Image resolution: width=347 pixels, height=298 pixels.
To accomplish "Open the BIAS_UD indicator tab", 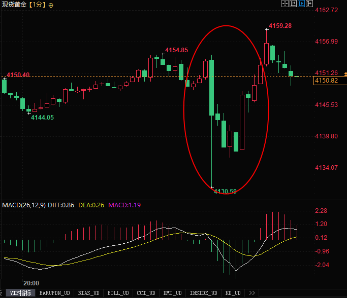I will pyautogui.click(x=88, y=293).
